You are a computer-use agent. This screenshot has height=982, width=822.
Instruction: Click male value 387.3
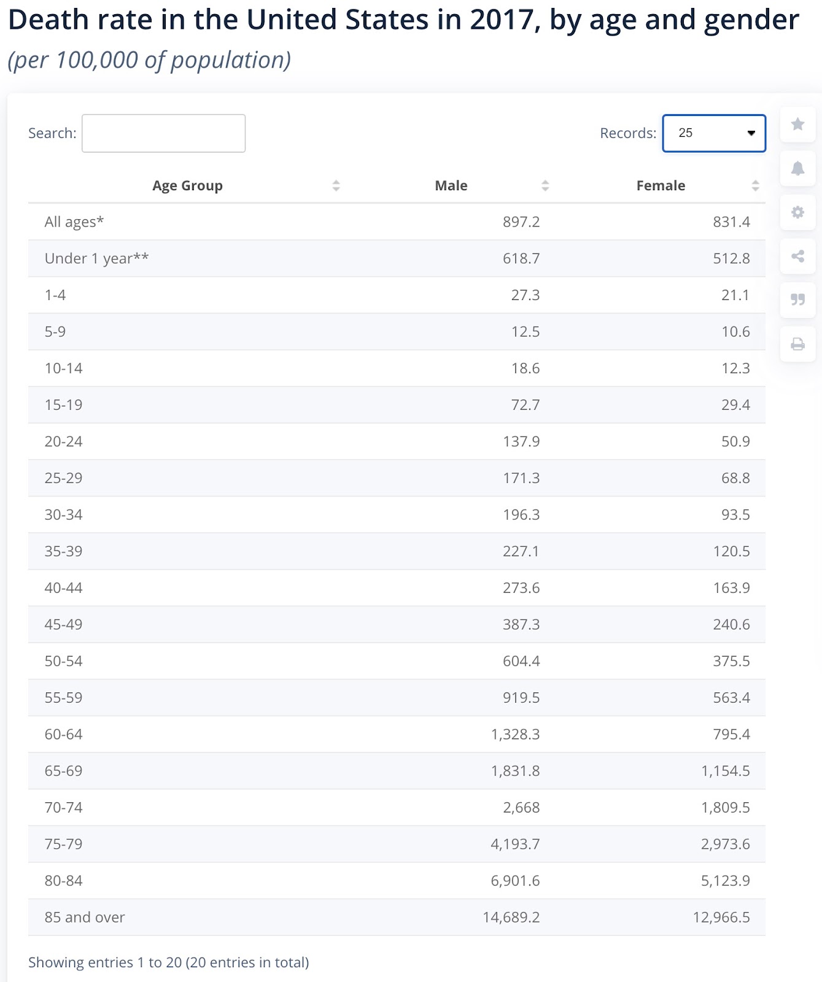(521, 624)
